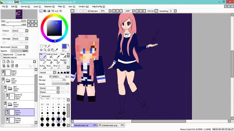Swap foreground and background colors
This screenshot has height=131, width=234.
pyautogui.click(x=68, y=45)
